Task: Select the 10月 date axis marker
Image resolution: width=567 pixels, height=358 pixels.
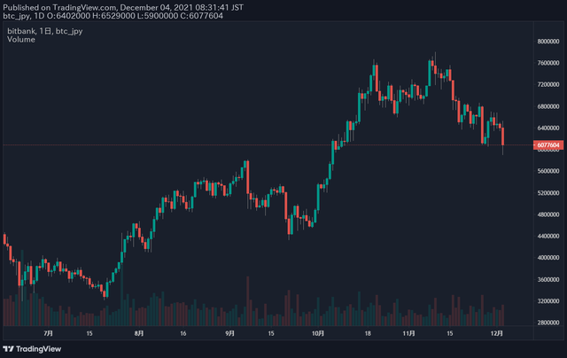Action: point(318,333)
